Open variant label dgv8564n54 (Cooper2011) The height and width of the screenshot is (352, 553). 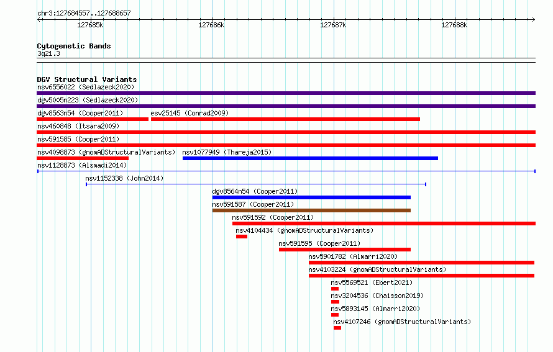coord(255,191)
